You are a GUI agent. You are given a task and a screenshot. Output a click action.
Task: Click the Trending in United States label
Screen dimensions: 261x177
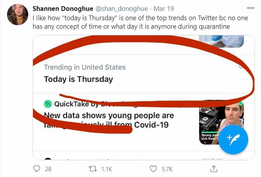[85, 67]
